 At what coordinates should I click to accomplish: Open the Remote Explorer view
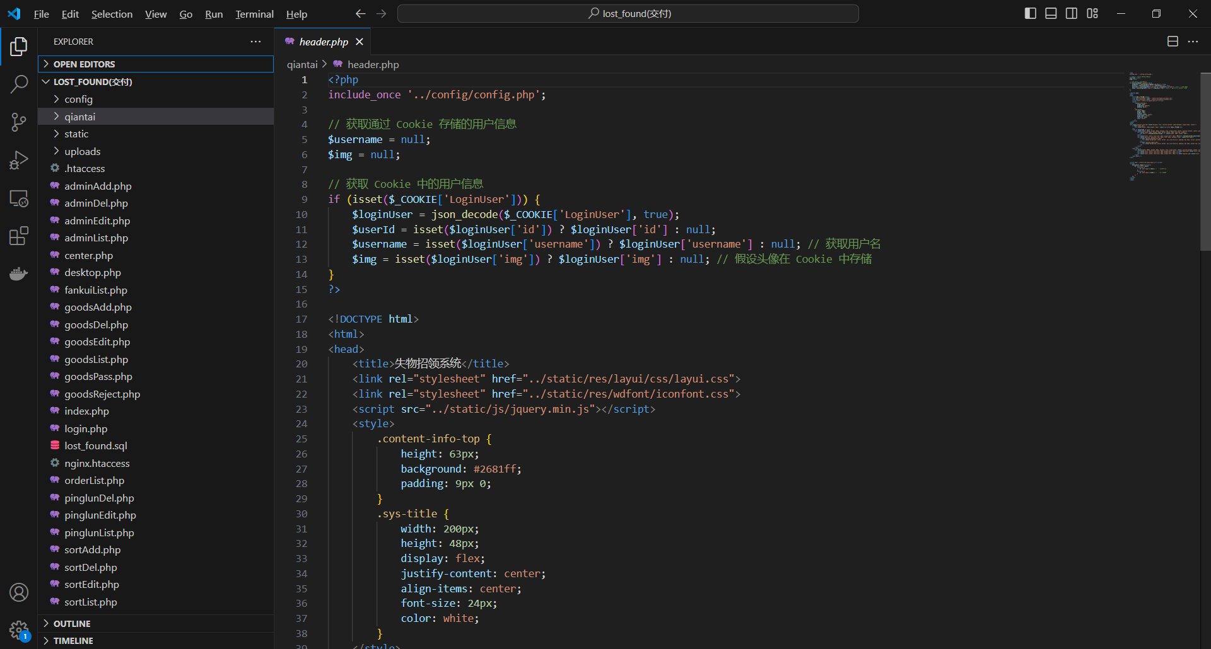19,198
